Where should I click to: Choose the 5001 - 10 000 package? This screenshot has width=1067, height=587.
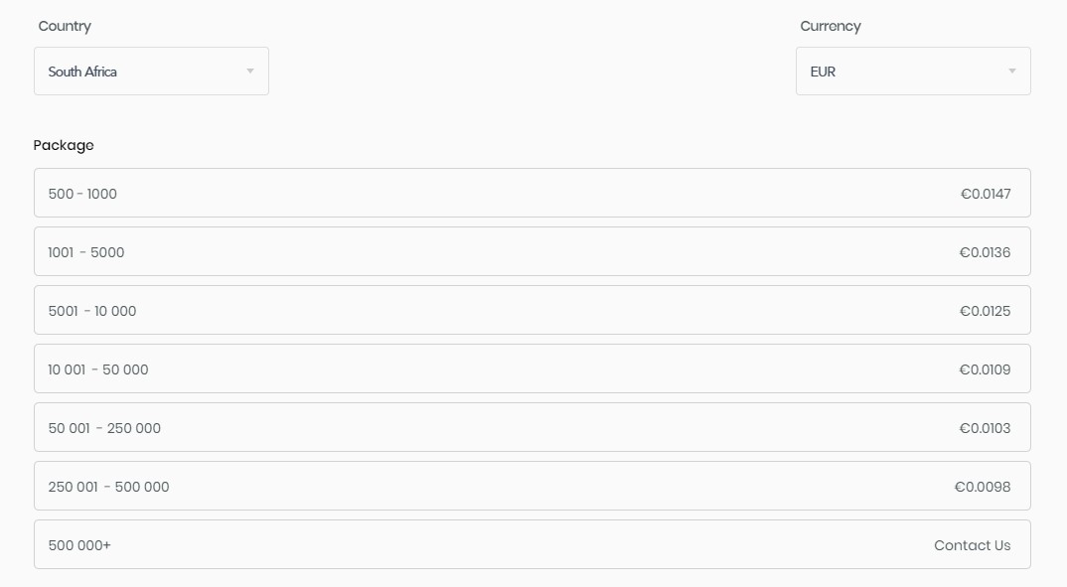[x=533, y=310]
